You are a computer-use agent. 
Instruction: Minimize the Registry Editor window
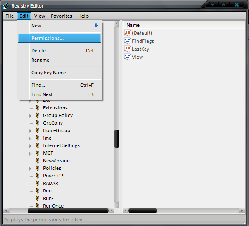213,5
